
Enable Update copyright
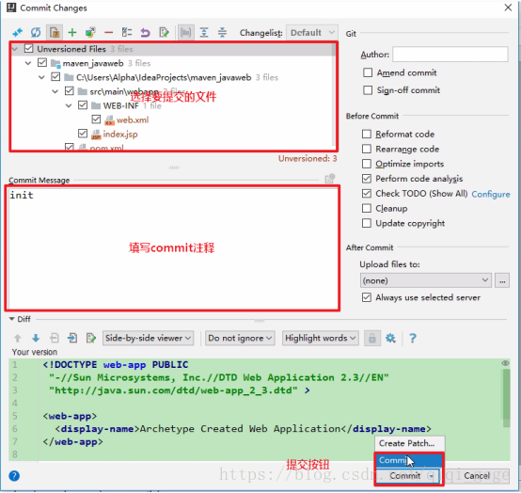coord(367,223)
